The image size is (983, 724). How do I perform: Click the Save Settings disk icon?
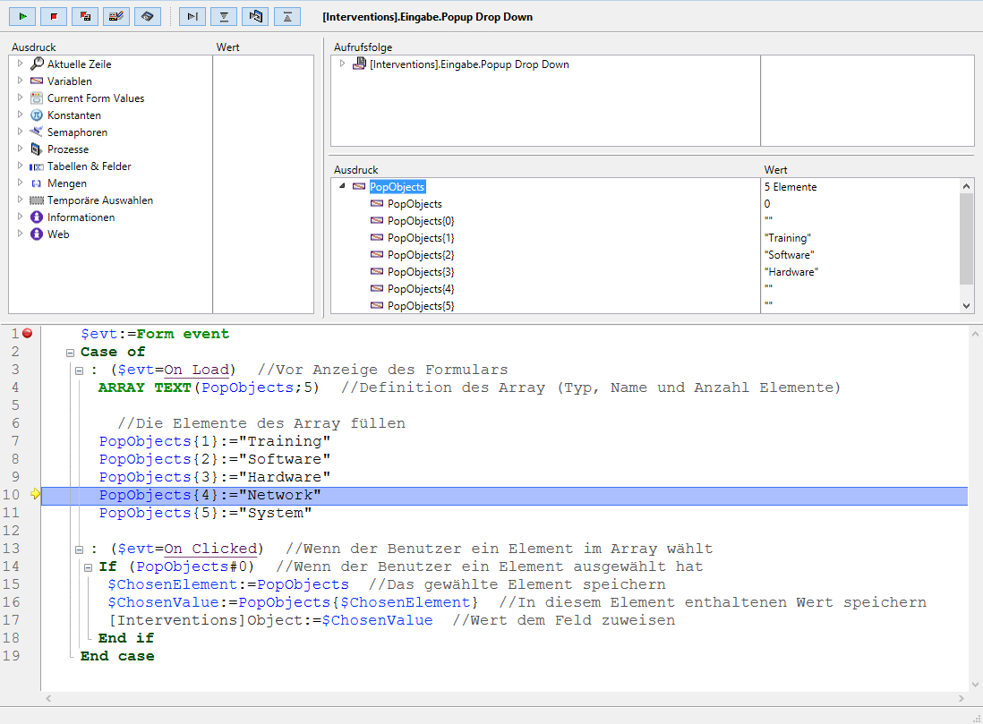(x=148, y=16)
